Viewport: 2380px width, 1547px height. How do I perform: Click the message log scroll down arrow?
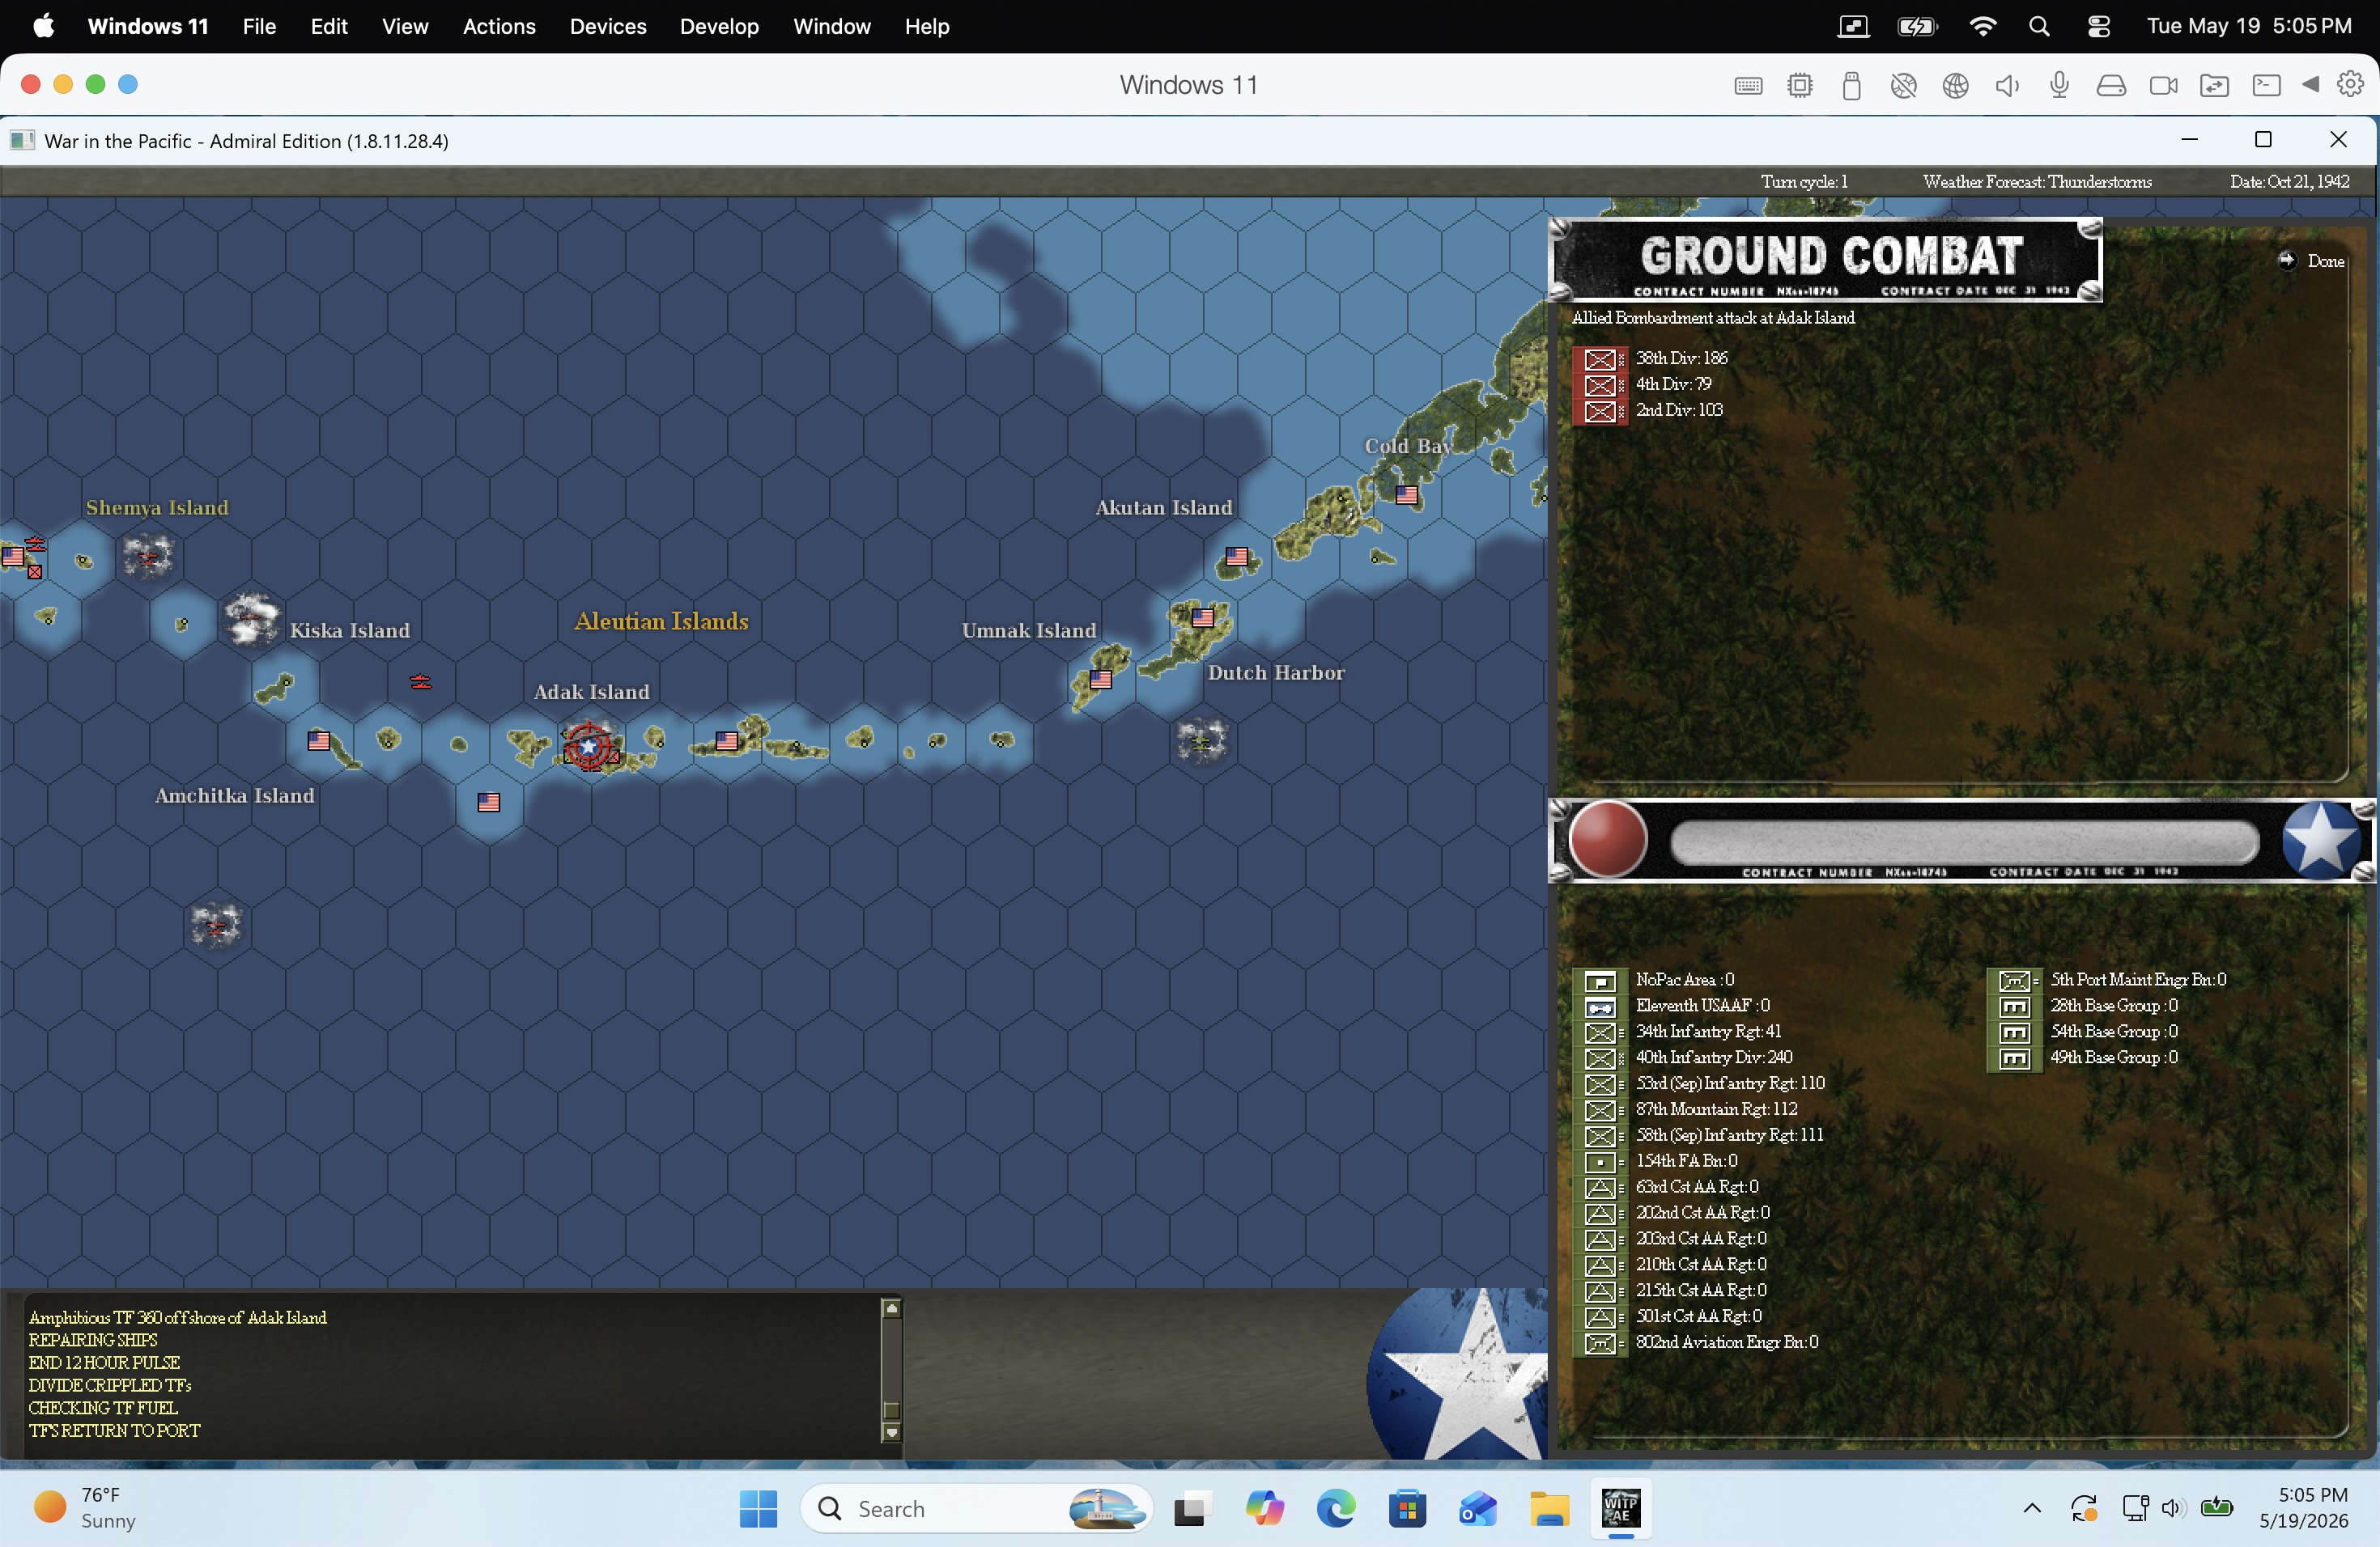[x=892, y=1432]
